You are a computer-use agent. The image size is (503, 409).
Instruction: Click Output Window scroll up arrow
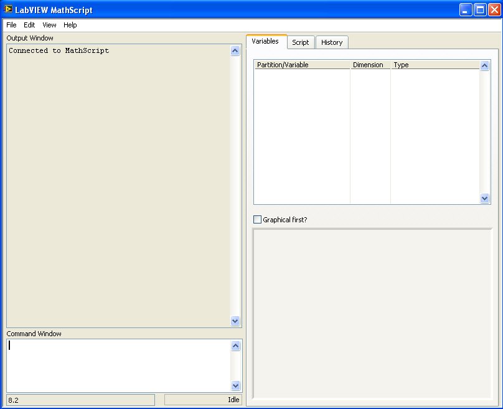pos(235,50)
